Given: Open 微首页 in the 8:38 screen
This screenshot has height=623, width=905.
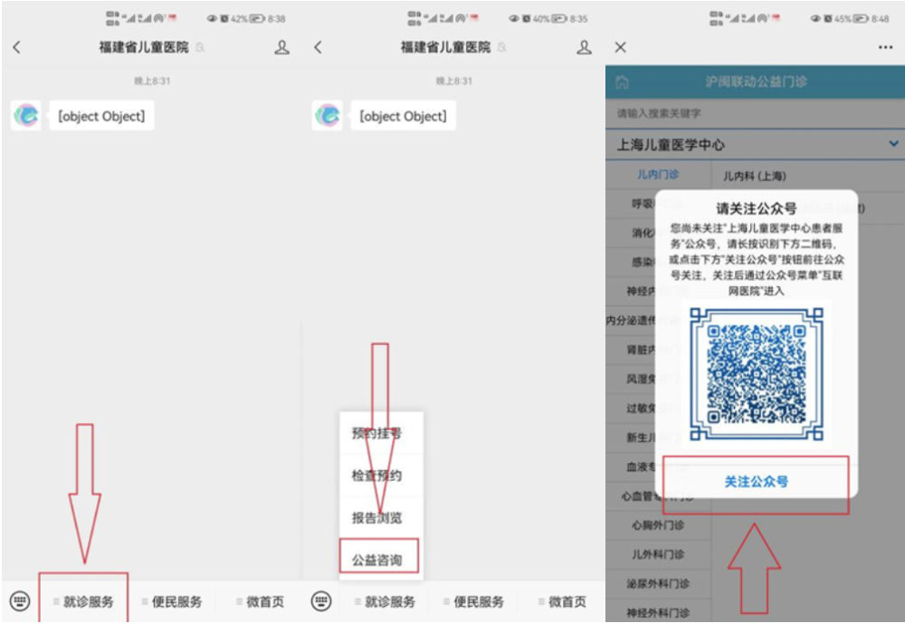Looking at the screenshot, I should tap(261, 601).
